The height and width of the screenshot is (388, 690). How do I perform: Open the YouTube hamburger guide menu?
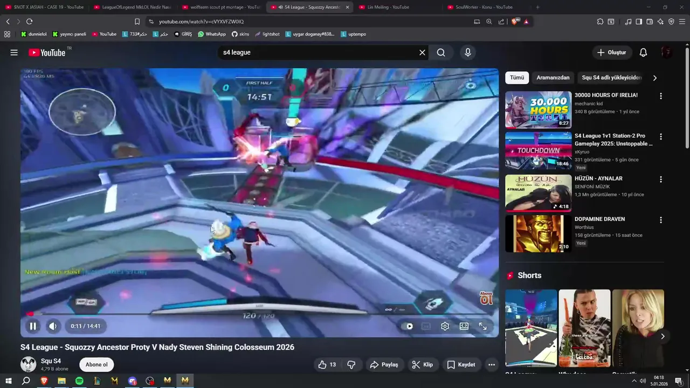coord(14,52)
